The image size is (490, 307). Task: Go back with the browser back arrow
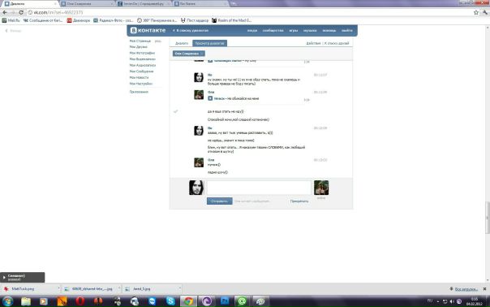tap(5, 12)
